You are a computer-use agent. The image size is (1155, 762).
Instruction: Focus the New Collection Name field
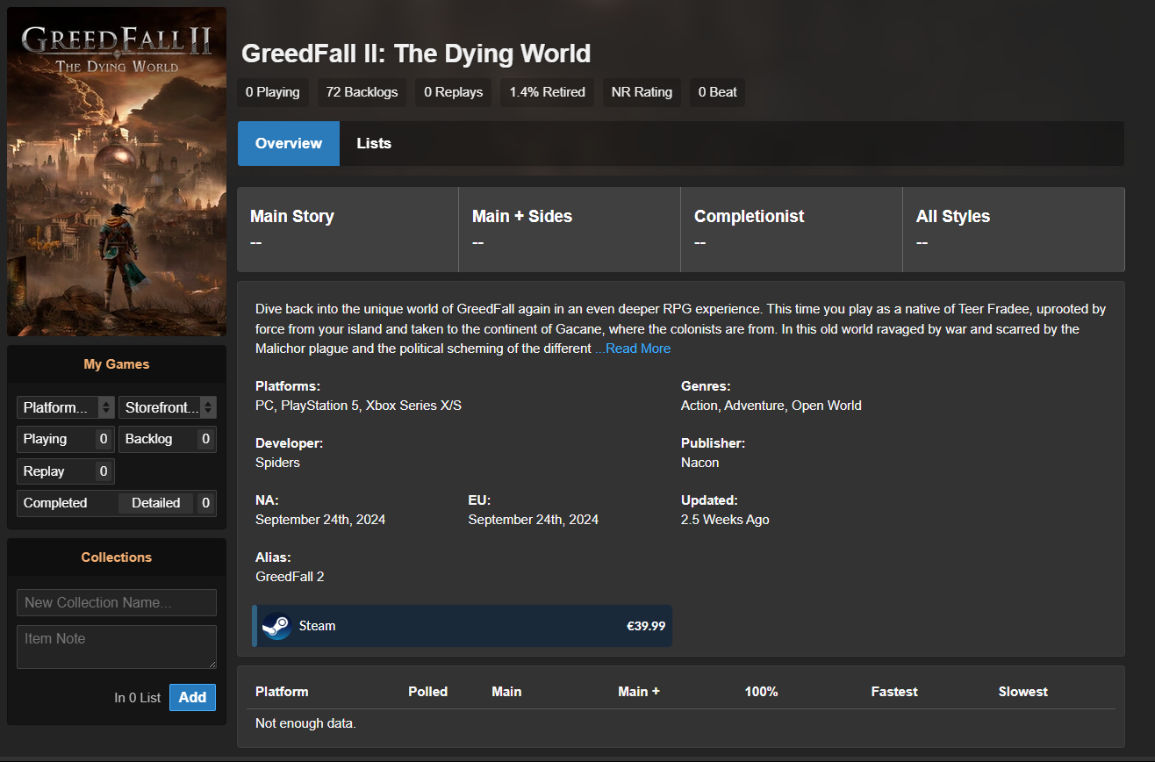[117, 603]
